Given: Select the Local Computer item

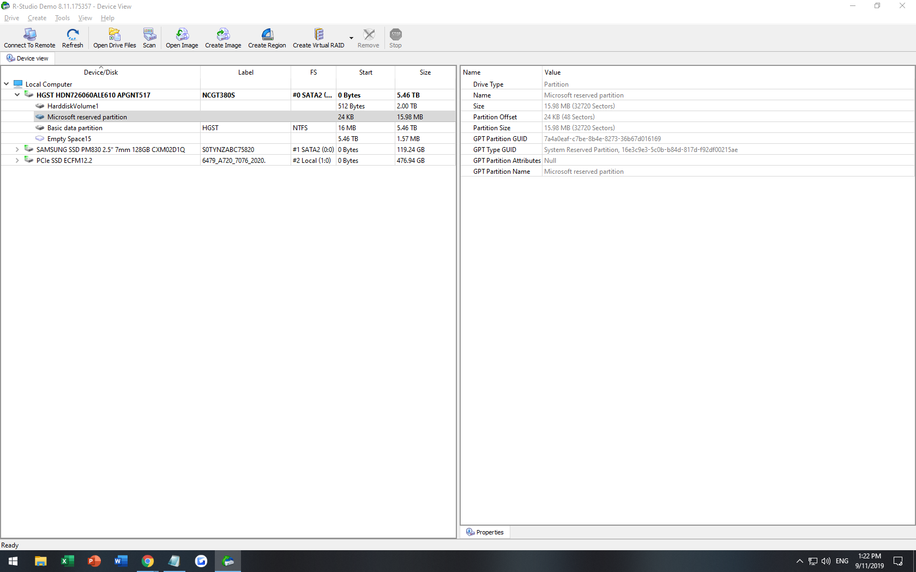Looking at the screenshot, I should point(49,84).
